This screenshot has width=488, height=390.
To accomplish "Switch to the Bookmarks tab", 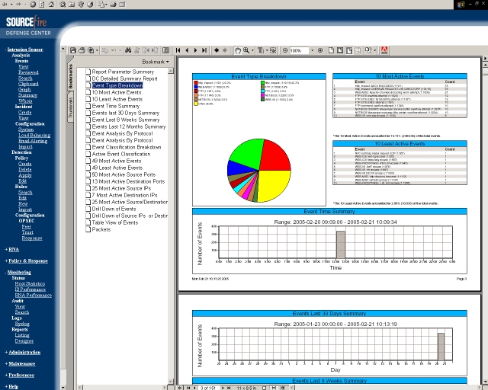I will pyautogui.click(x=71, y=75).
